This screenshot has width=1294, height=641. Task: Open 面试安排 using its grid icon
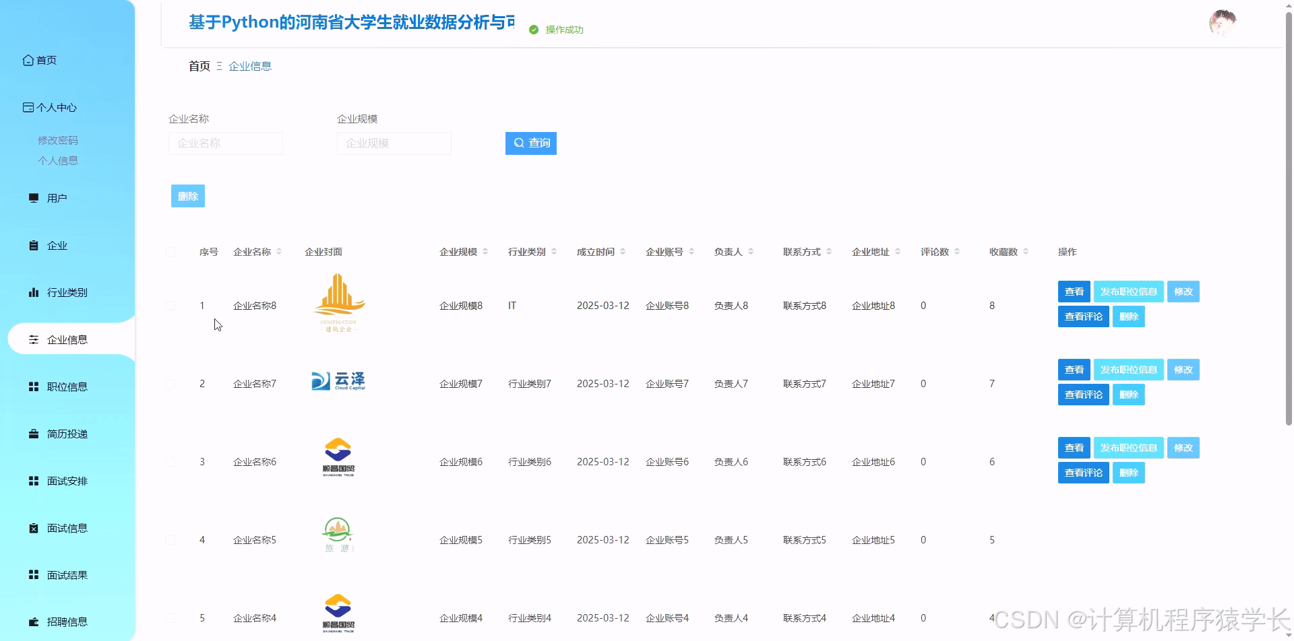(x=34, y=480)
